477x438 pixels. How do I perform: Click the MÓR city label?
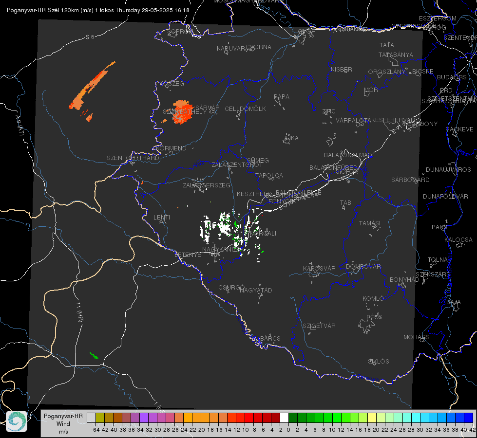[x=371, y=90]
